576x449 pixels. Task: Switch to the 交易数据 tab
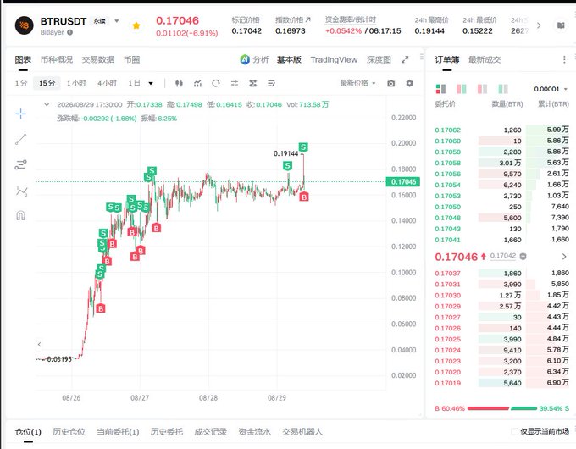click(x=98, y=59)
